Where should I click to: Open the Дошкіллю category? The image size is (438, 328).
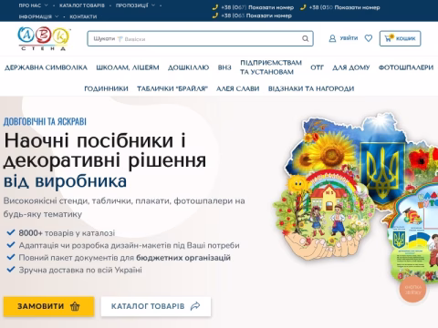(x=189, y=67)
